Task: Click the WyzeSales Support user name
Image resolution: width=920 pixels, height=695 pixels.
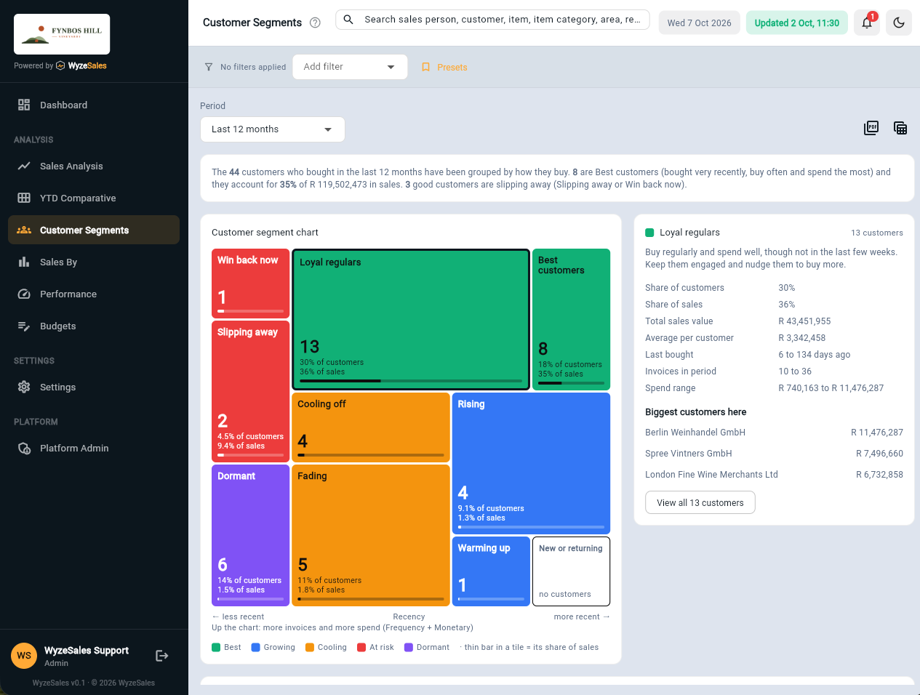Action: point(87,651)
